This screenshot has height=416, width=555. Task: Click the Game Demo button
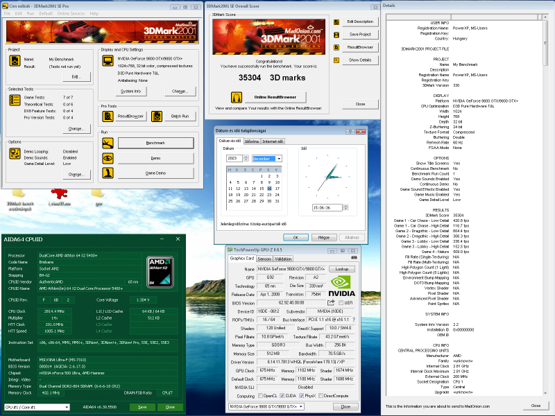(155, 173)
